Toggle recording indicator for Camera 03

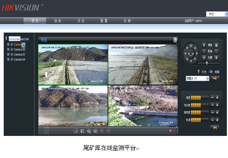pyautogui.click(x=12, y=55)
